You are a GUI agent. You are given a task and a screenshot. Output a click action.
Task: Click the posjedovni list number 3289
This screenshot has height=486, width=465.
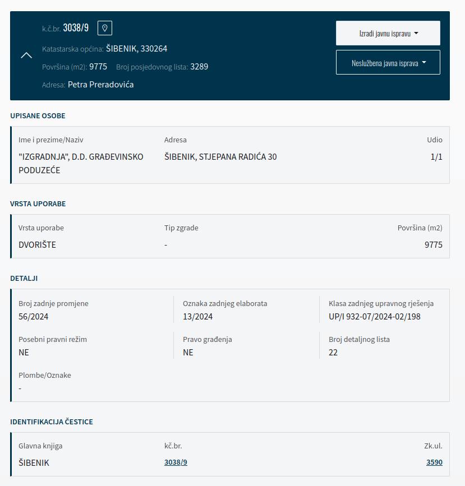point(199,67)
